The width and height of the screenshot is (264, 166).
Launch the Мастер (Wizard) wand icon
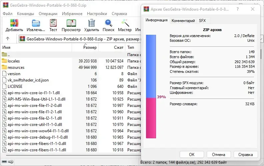pyautogui.click(x=125, y=23)
